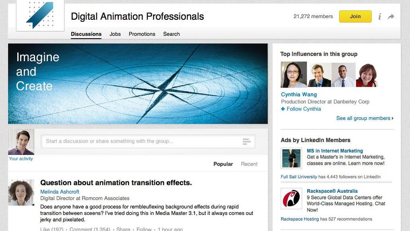Open the Promotions tab
The width and height of the screenshot is (410, 231).
tap(142, 34)
